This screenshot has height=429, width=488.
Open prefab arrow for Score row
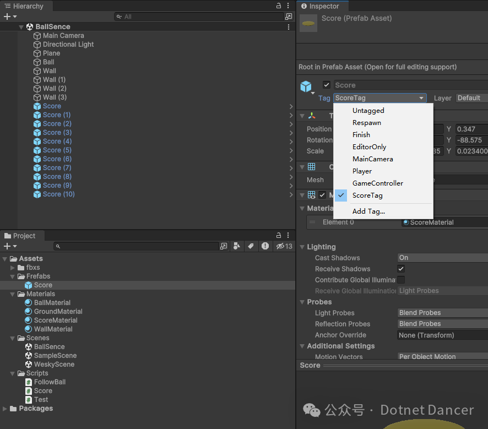(x=291, y=106)
